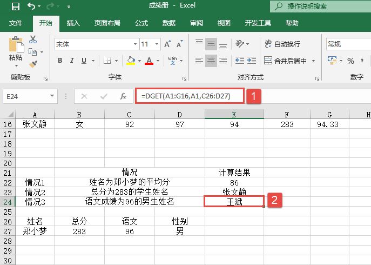Image resolution: width=371 pixels, height=265 pixels.
Task: Click the Accounting Number Format icon
Action: tap(332, 61)
